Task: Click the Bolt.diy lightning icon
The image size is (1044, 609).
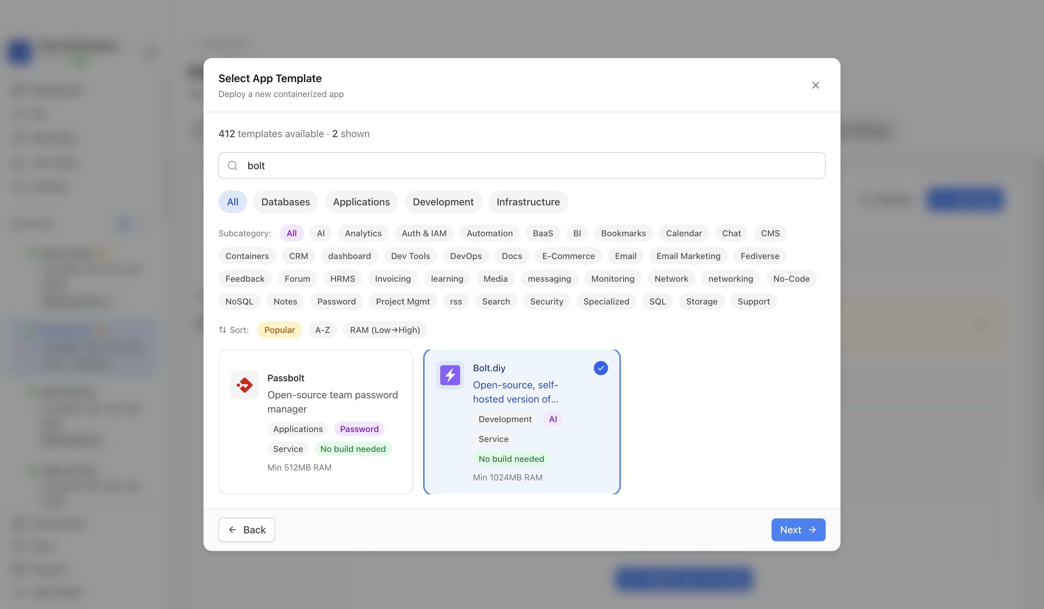Action: pyautogui.click(x=450, y=375)
